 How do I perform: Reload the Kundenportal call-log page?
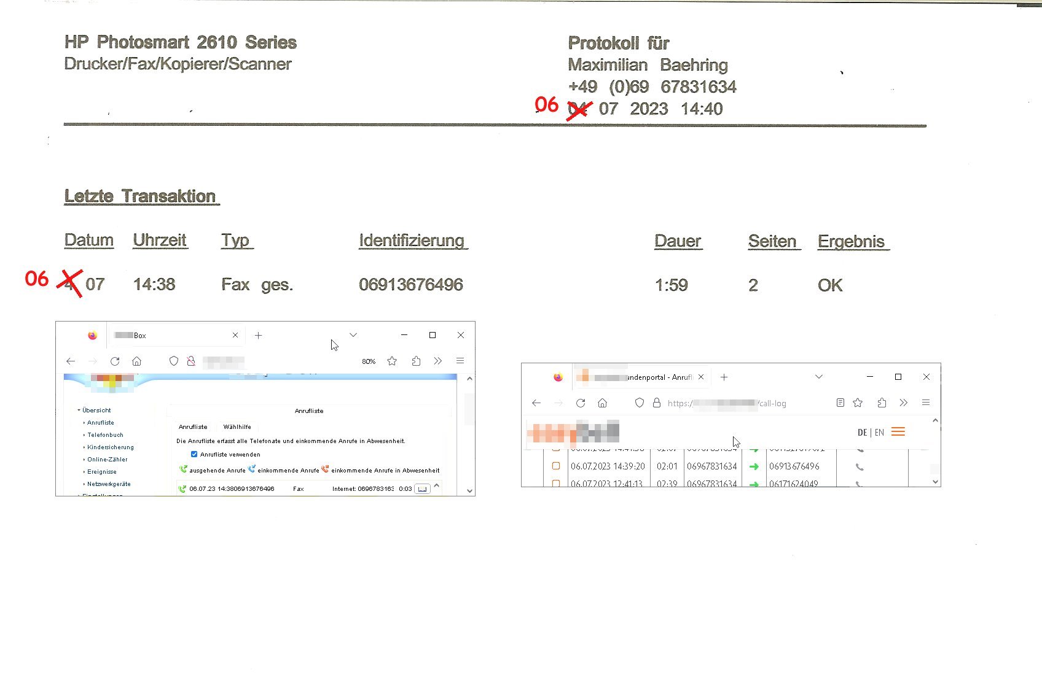pos(581,403)
